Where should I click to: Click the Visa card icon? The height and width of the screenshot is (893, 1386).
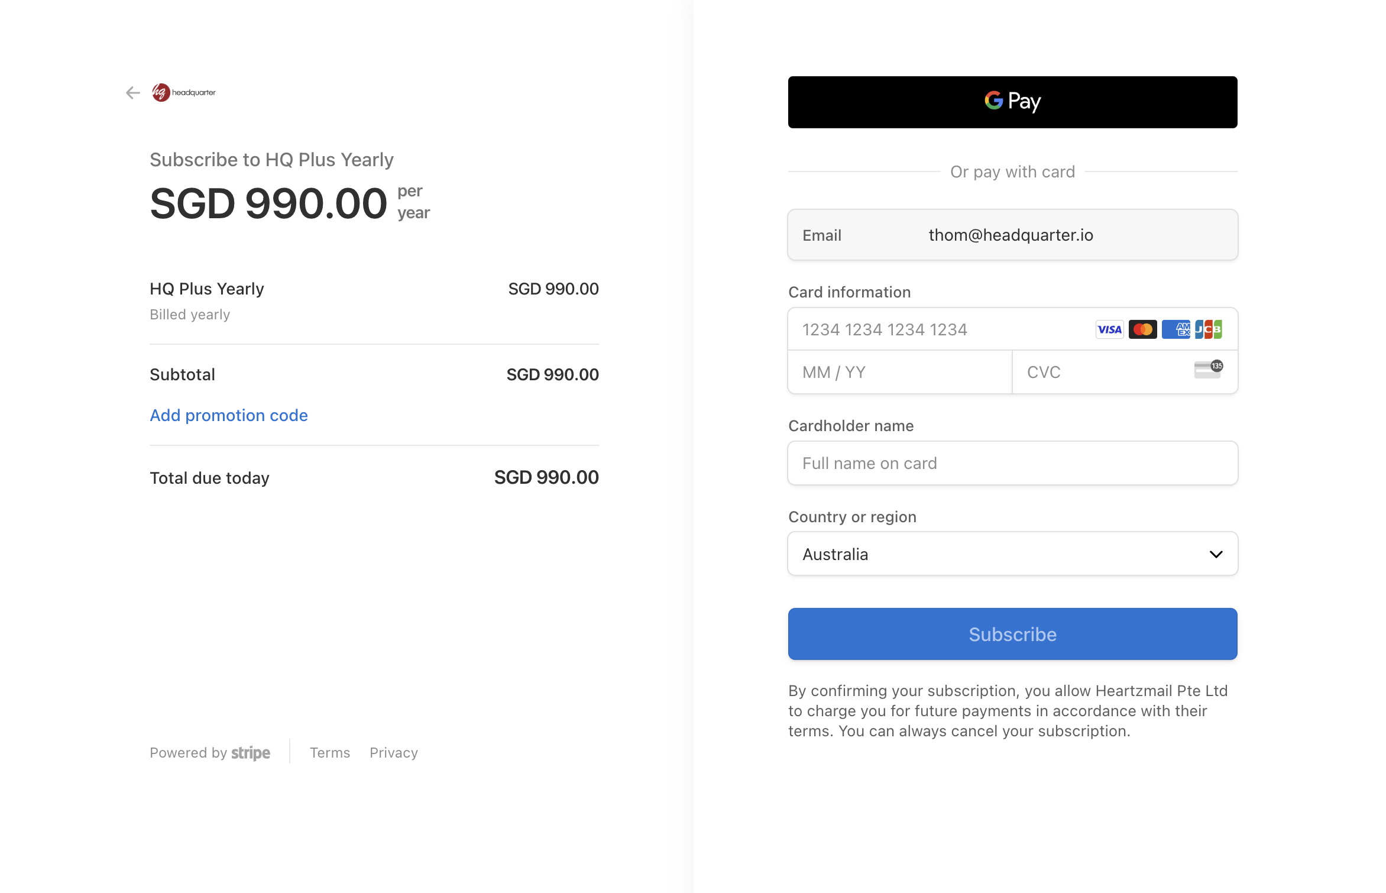pyautogui.click(x=1109, y=329)
